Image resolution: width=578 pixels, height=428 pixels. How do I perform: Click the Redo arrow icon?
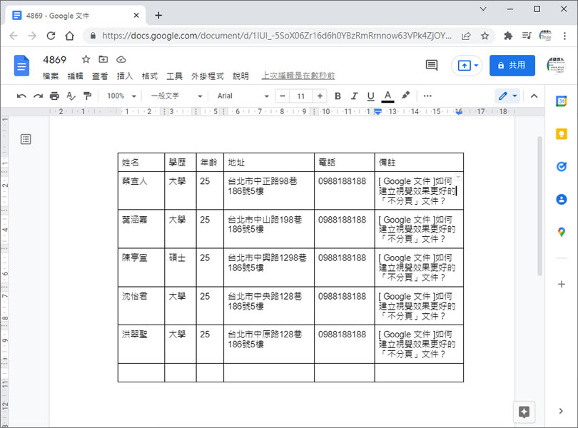coord(38,96)
